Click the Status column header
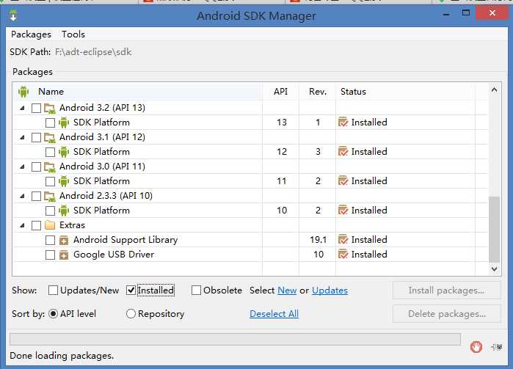513x369 pixels. pos(405,92)
